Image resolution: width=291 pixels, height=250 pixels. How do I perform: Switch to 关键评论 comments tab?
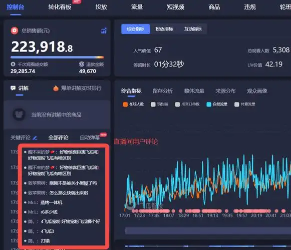click(21, 137)
